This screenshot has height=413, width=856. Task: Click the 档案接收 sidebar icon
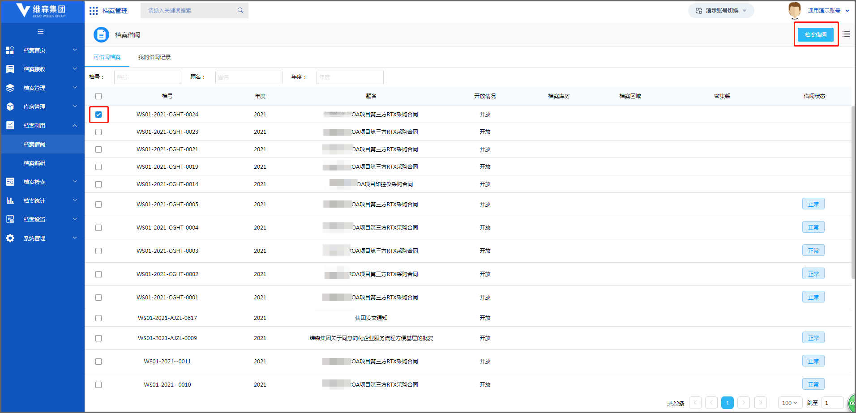point(10,69)
